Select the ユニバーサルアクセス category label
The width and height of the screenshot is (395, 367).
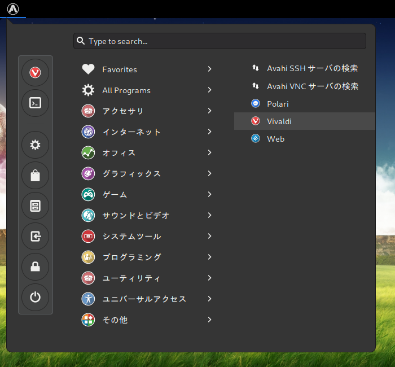(144, 299)
